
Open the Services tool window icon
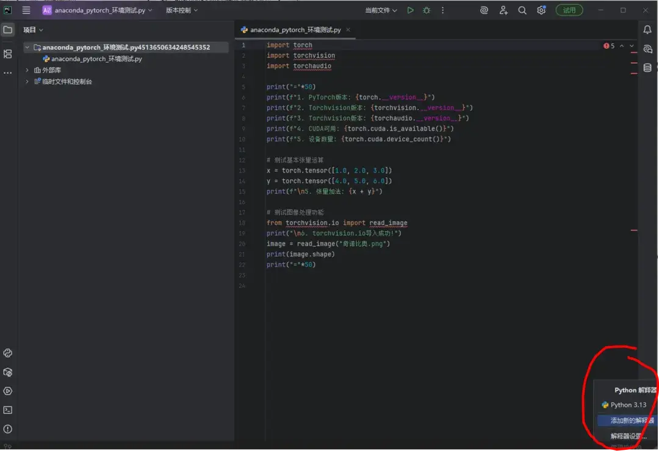[7, 391]
